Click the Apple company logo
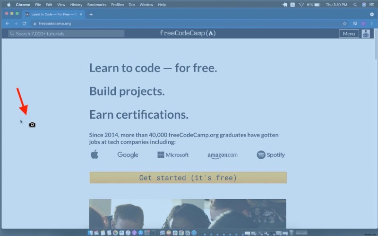 coord(94,155)
